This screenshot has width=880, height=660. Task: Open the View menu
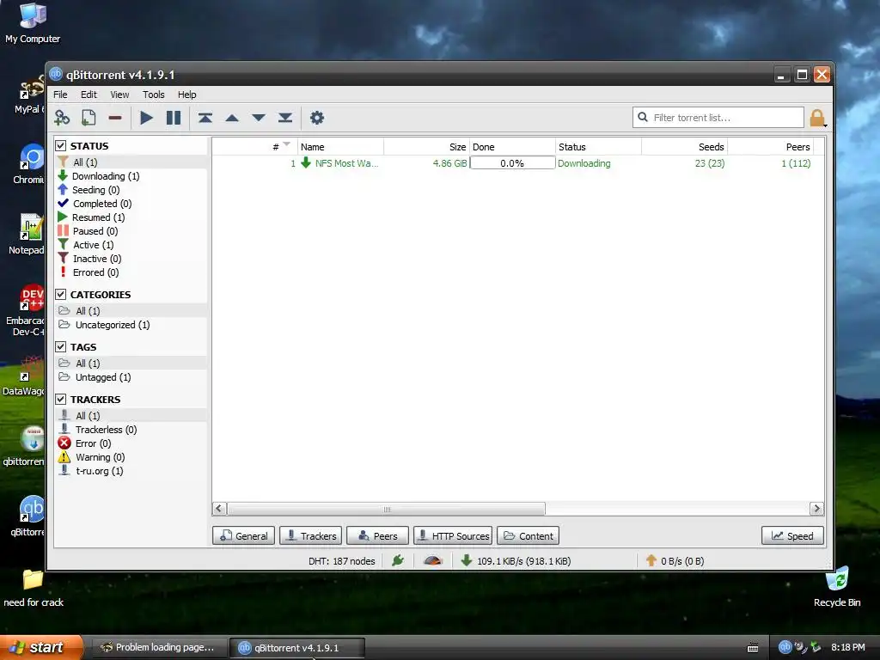tap(119, 95)
